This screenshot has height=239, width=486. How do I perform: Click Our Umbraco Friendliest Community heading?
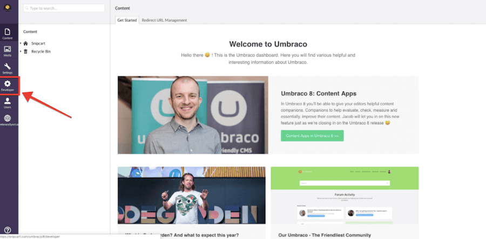(325, 235)
